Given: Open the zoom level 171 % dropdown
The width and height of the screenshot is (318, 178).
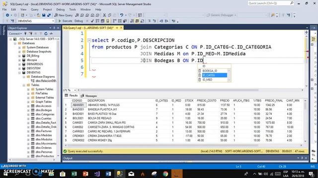Looking at the screenshot, I should 75,90.
